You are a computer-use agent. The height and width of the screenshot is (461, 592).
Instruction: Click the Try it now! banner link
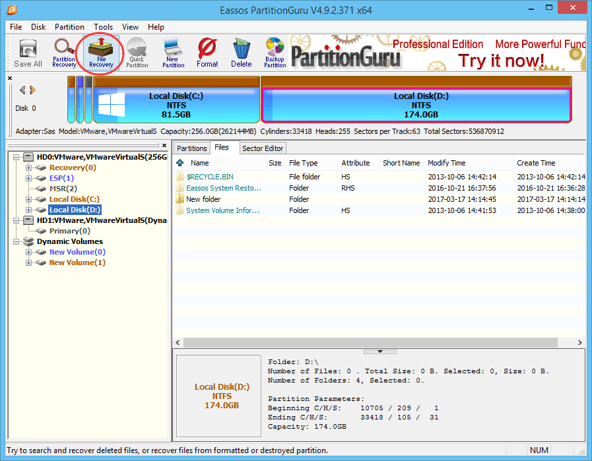501,61
